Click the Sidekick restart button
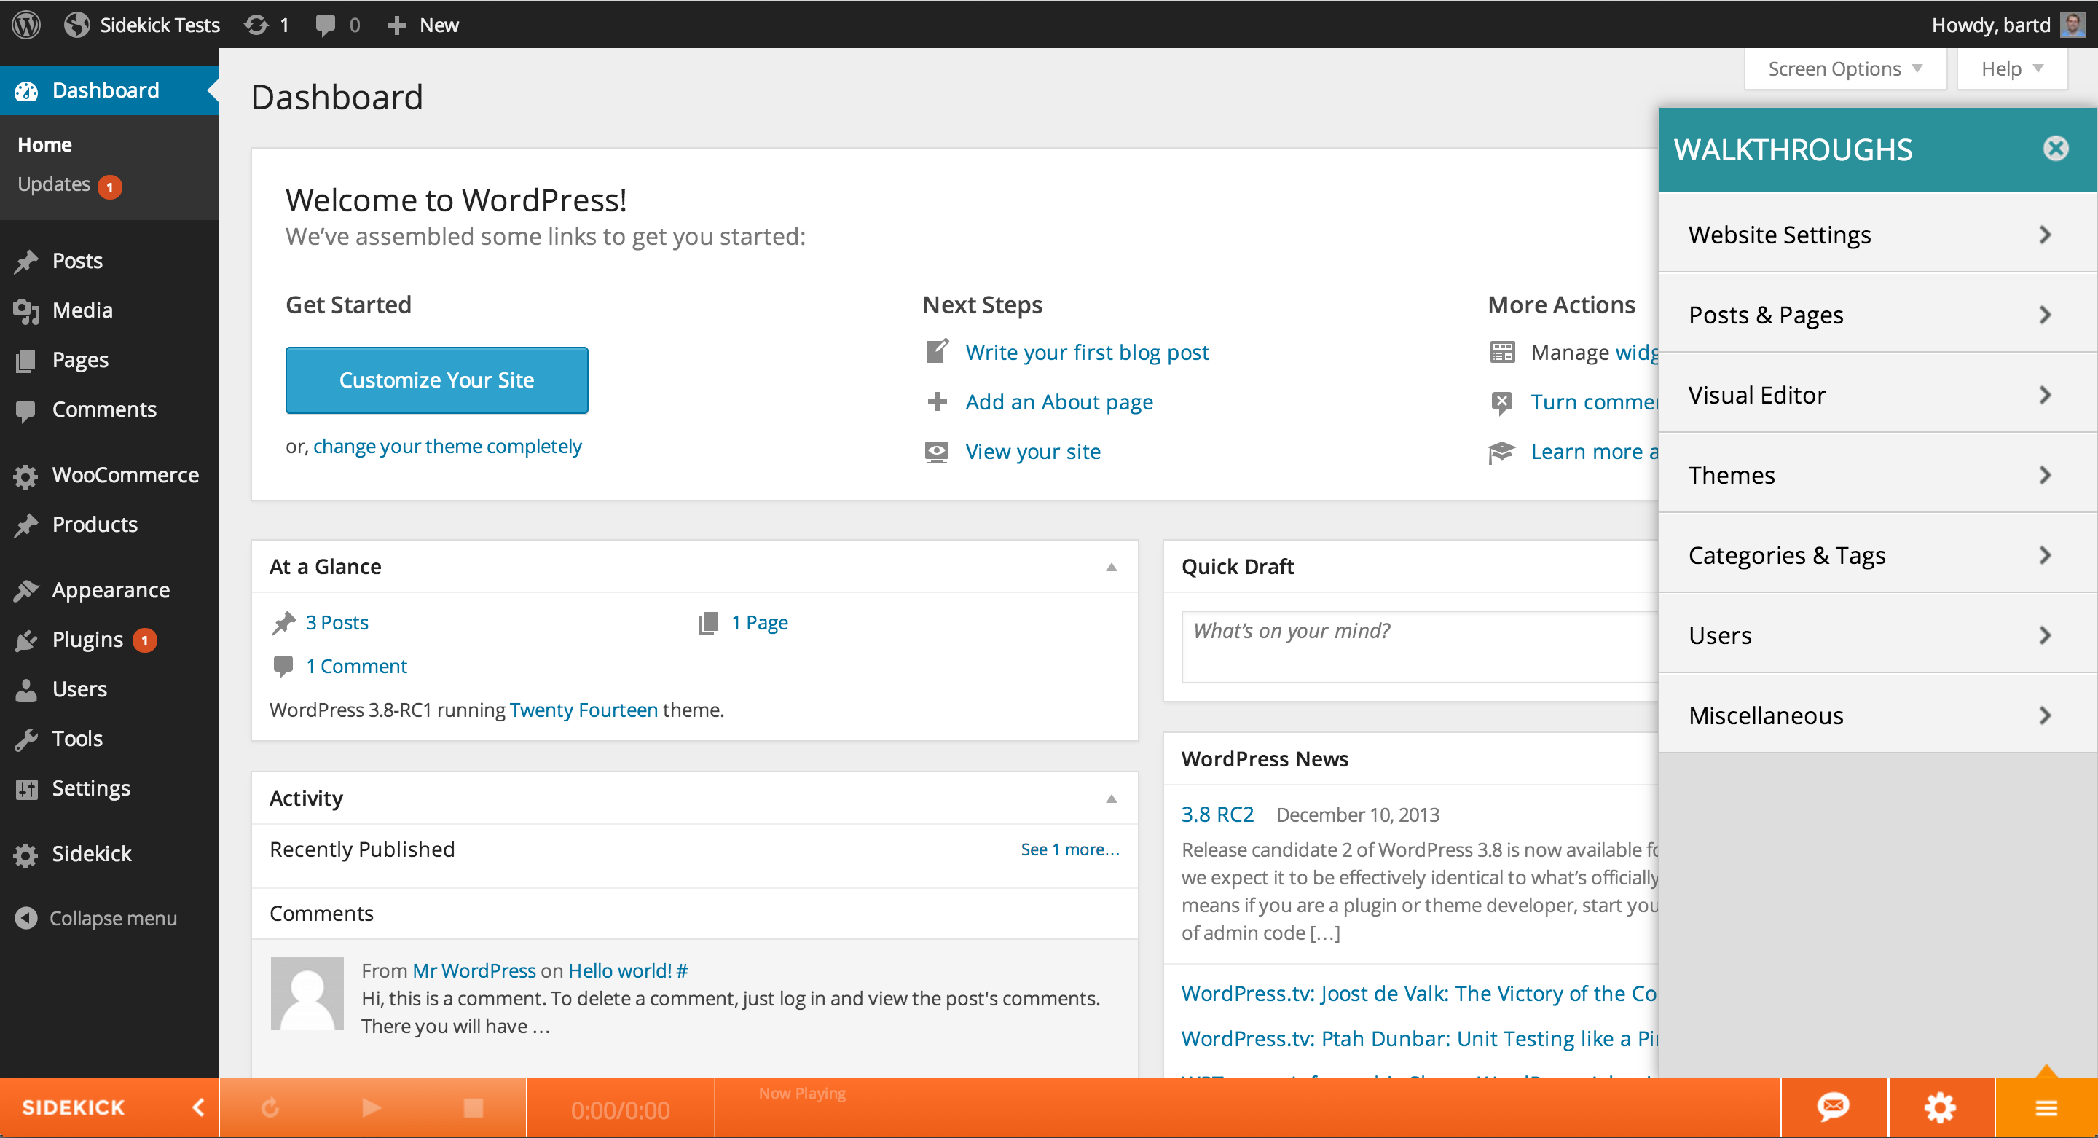The width and height of the screenshot is (2098, 1138). click(x=270, y=1108)
